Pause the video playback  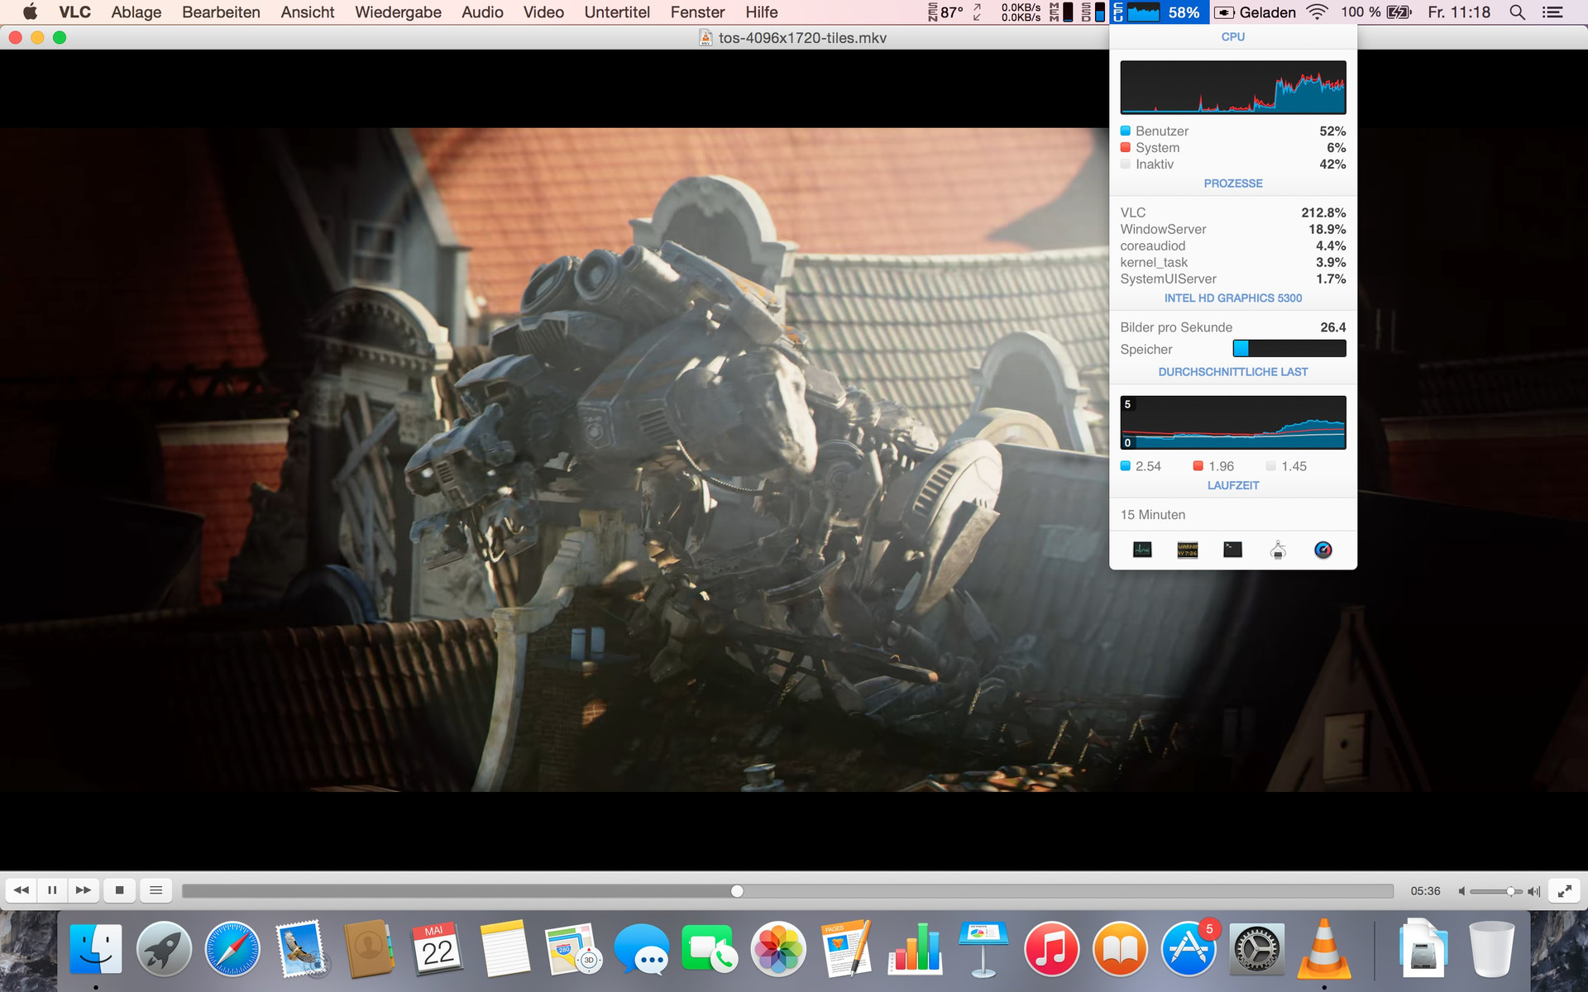(x=52, y=890)
